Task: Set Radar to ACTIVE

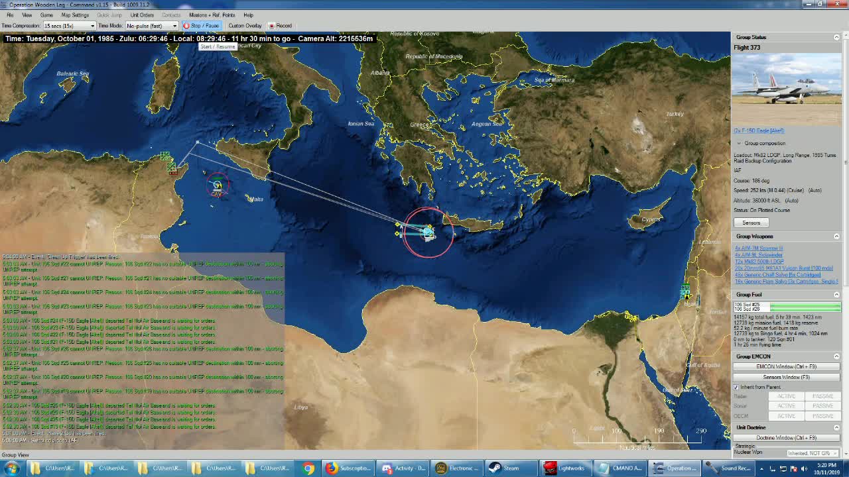Action: pyautogui.click(x=787, y=396)
